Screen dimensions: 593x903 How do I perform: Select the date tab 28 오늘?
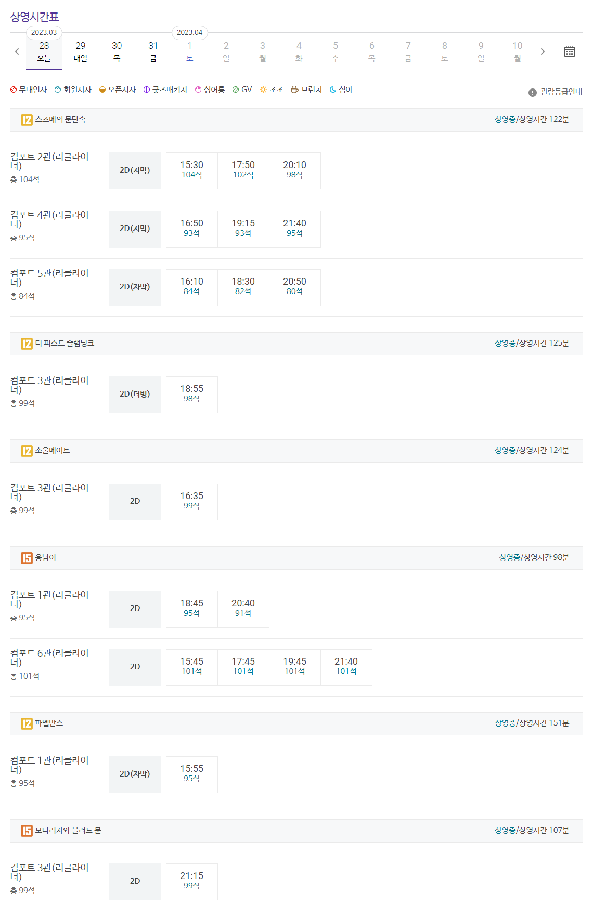click(44, 52)
